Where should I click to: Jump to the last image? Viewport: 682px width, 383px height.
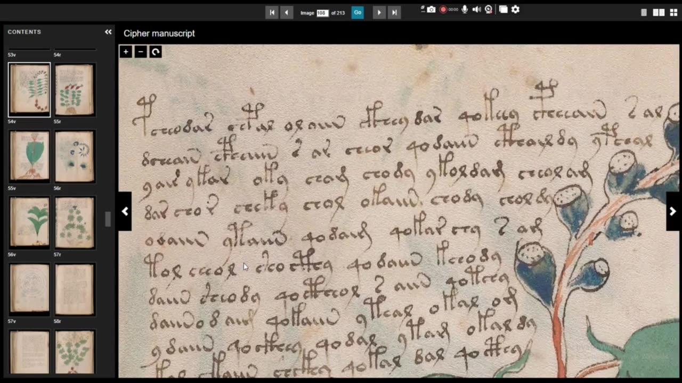coord(394,12)
